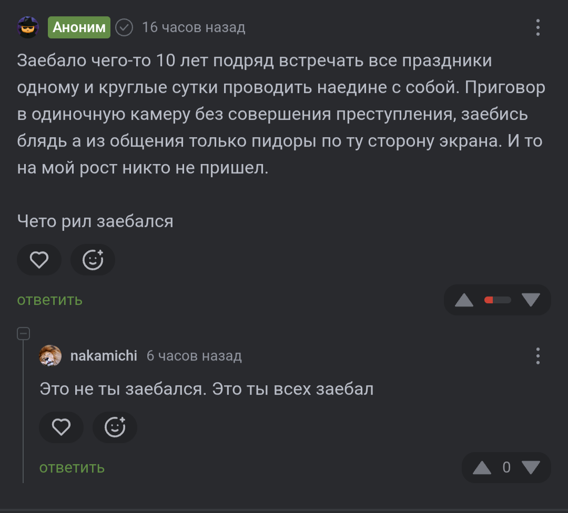The image size is (568, 513).
Task: Click the verified checkmark beside Аноним
Action: [x=124, y=27]
